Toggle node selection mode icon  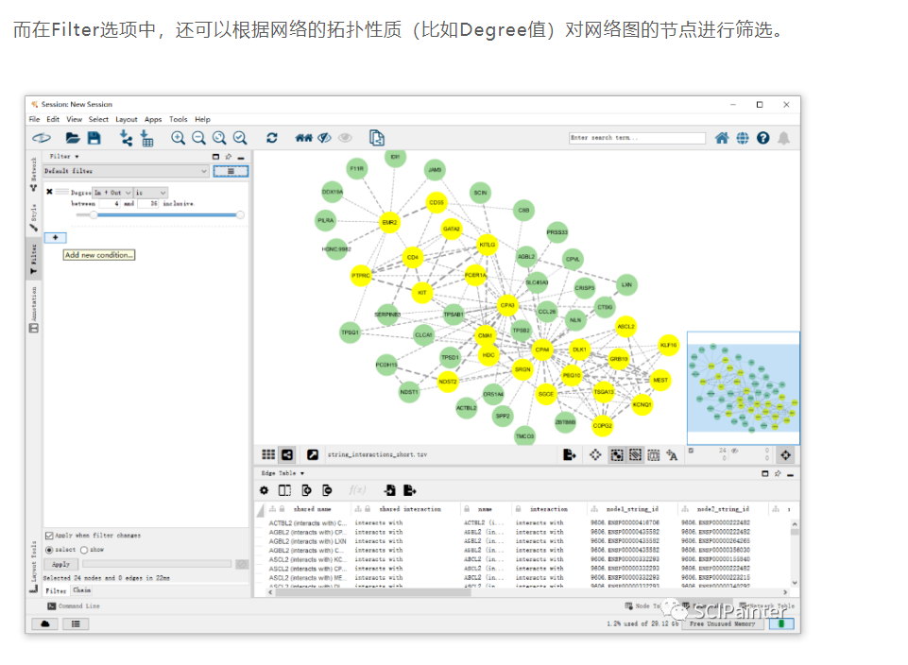coord(617,455)
